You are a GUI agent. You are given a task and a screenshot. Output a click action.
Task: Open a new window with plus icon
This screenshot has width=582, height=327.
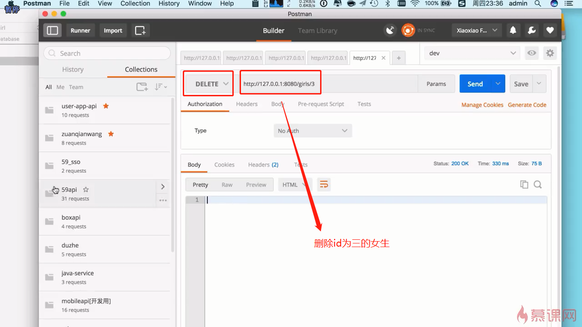point(140,30)
